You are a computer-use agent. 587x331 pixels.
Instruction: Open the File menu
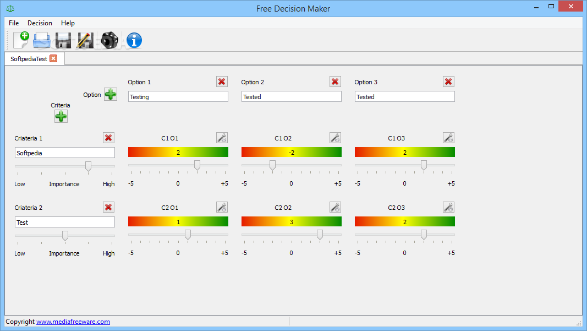point(14,23)
